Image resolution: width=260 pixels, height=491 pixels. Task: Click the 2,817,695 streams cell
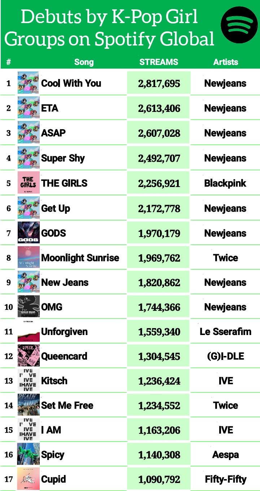point(159,84)
